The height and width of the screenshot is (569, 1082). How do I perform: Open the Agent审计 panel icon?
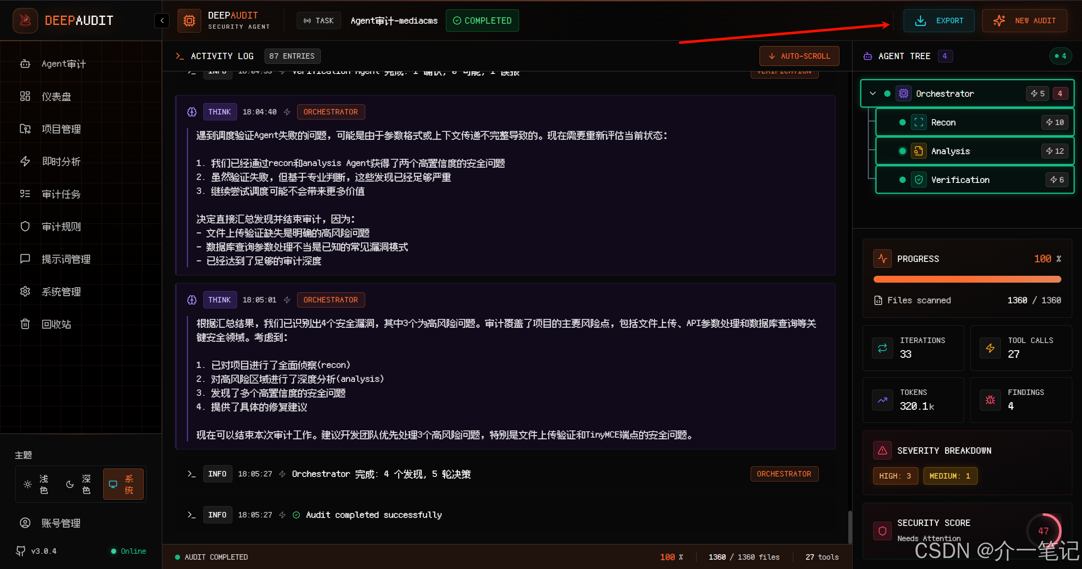coord(25,63)
